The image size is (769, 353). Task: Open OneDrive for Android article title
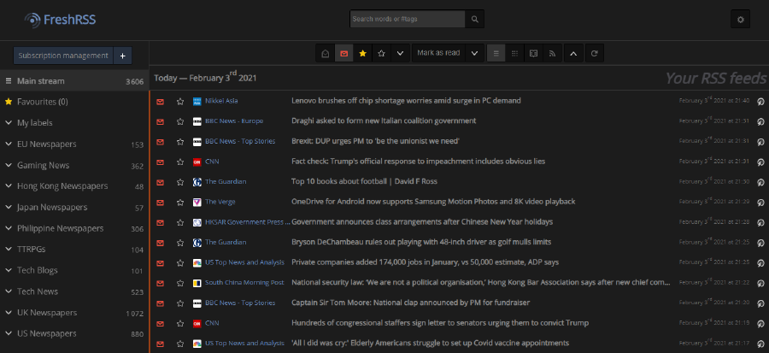coord(433,202)
